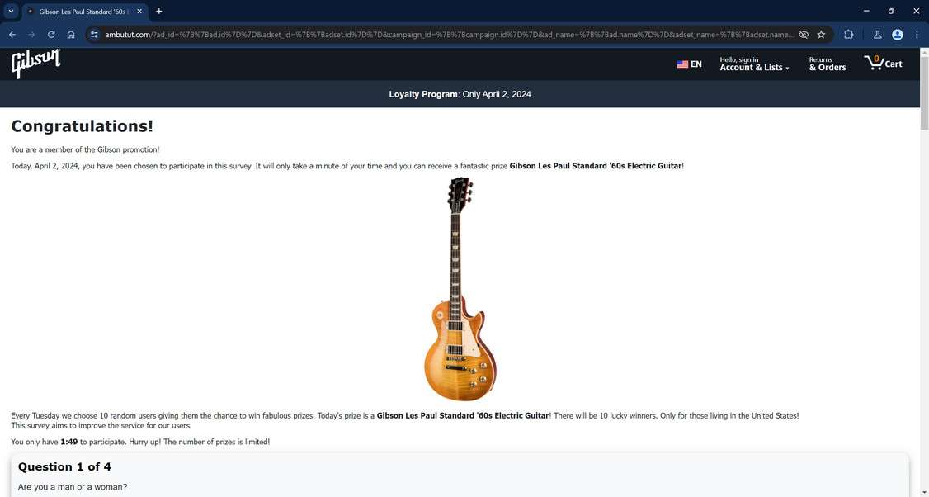Screen dimensions: 929x497
Task: Toggle the tracking protection eye icon
Action: point(804,35)
